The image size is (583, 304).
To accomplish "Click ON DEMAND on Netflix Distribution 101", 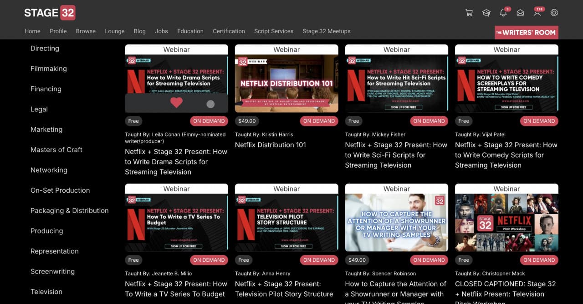I will (319, 121).
